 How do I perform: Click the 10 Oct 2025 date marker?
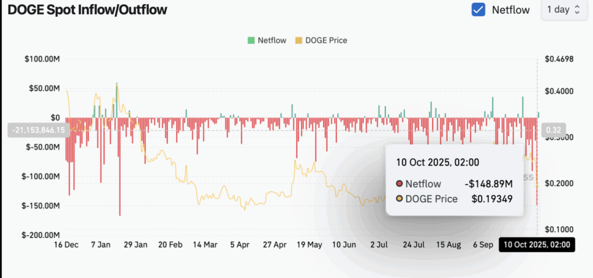click(537, 245)
